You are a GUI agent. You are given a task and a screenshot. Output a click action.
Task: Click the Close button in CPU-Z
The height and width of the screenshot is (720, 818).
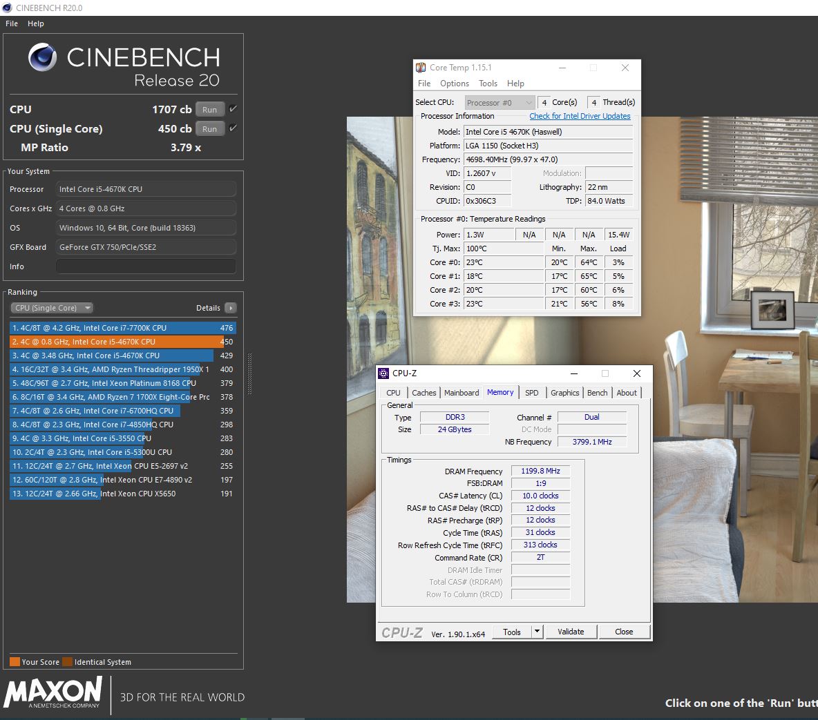pos(624,632)
